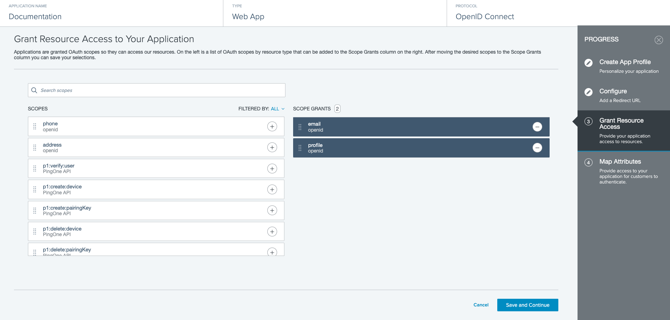Screen dimensions: 670x320
Task: Open Map Attributes step
Action: click(x=620, y=162)
